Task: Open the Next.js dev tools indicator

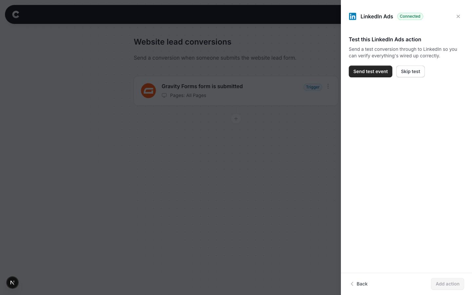Action: click(x=12, y=283)
